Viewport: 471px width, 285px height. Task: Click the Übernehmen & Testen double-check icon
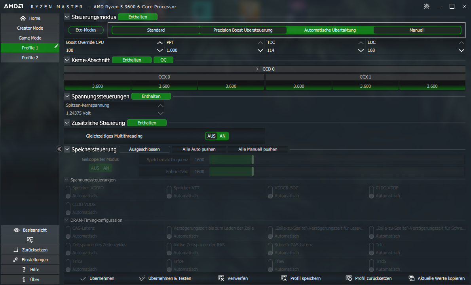tap(142, 278)
